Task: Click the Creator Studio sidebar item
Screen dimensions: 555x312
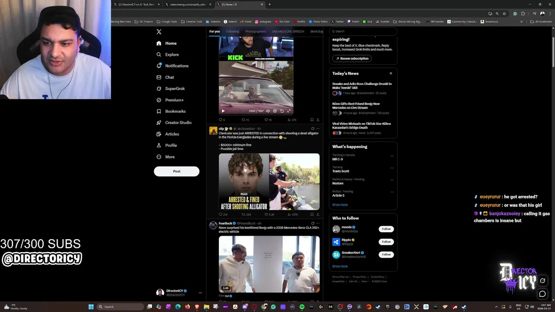Action: (174, 123)
